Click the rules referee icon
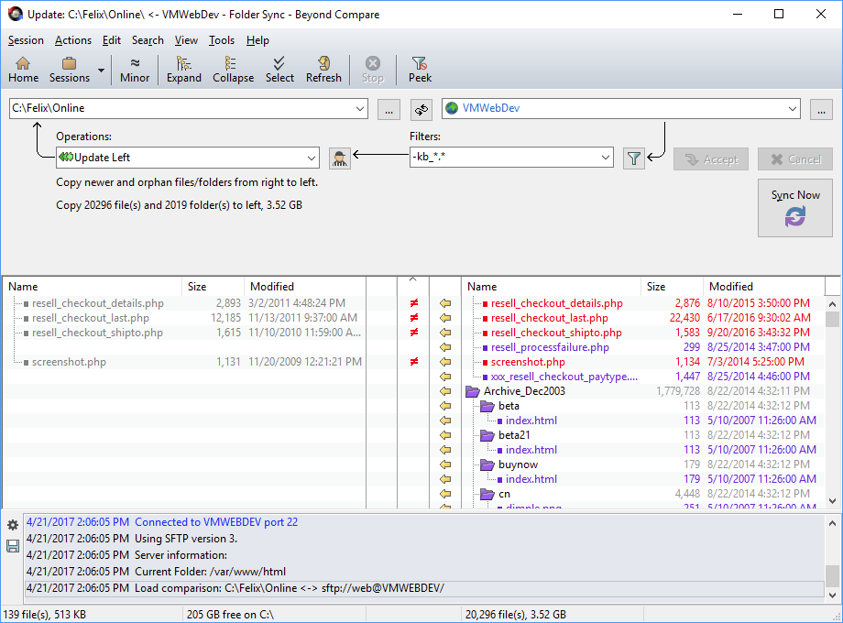Image resolution: width=843 pixels, height=623 pixels. click(x=340, y=158)
